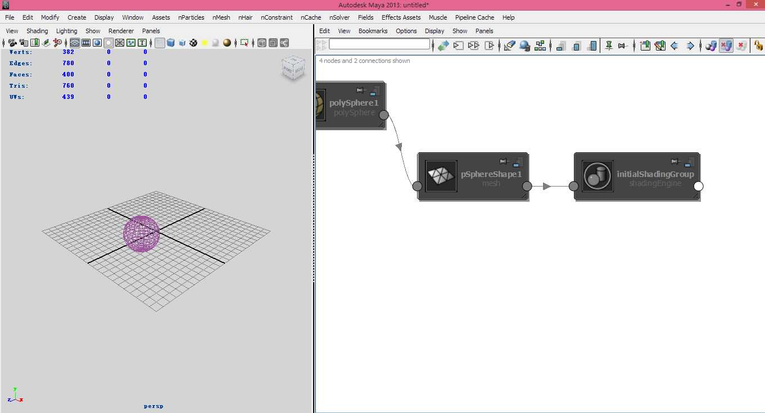Toggle the safe title display
Viewport: 765px width, 413px height.
point(142,43)
